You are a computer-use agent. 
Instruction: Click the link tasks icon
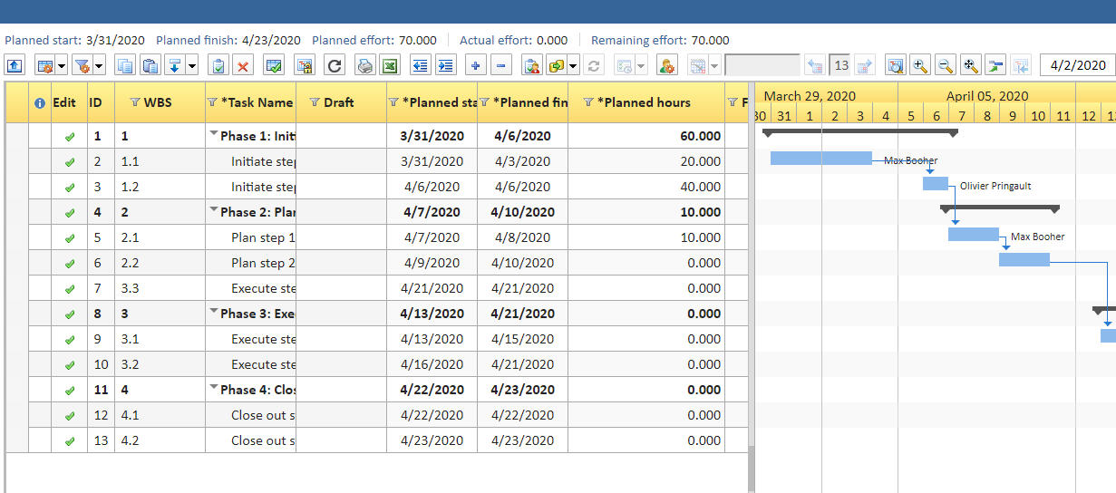coord(557,65)
